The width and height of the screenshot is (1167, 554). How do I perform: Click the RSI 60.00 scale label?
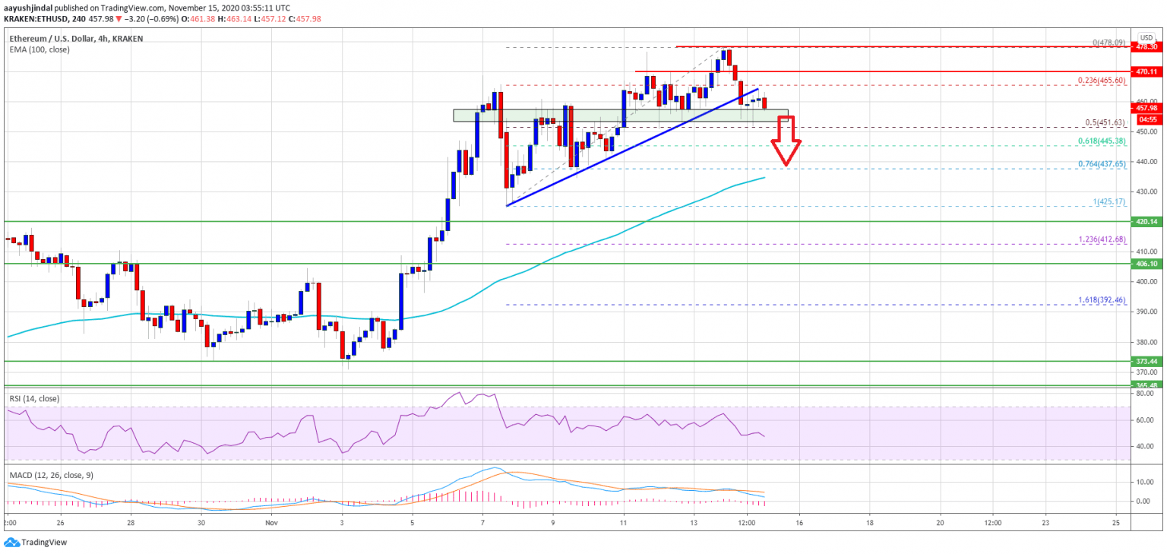pyautogui.click(x=1146, y=420)
